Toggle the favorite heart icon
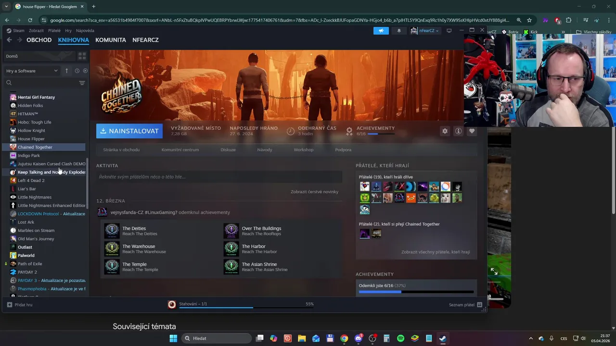Screen dimensions: 616x346 click(472, 131)
